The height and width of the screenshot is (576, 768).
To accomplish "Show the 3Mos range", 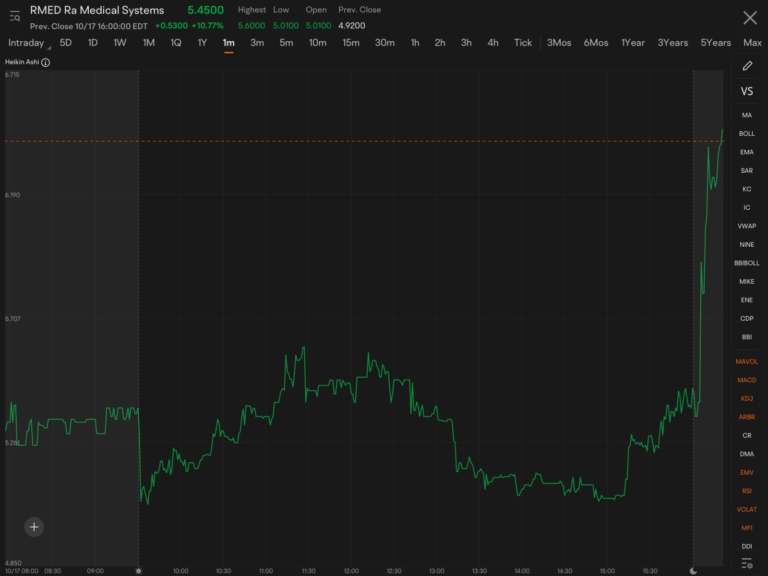I will 559,43.
